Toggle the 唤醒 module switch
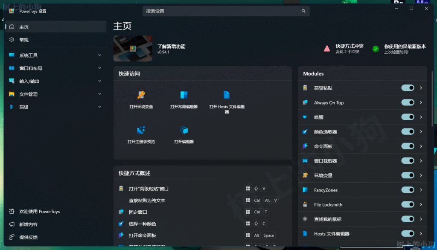Image resolution: width=437 pixels, height=250 pixels. point(408,117)
